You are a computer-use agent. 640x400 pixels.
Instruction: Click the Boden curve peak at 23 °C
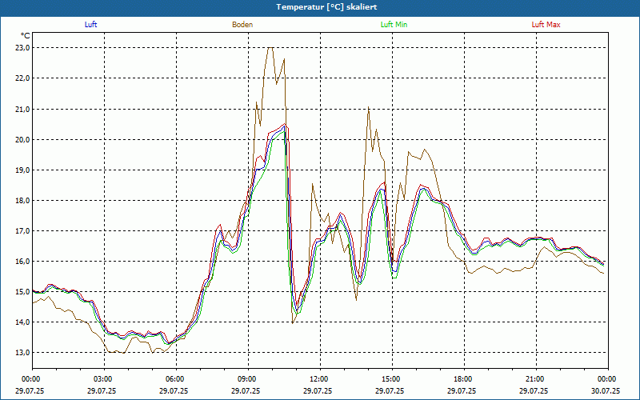(x=270, y=48)
